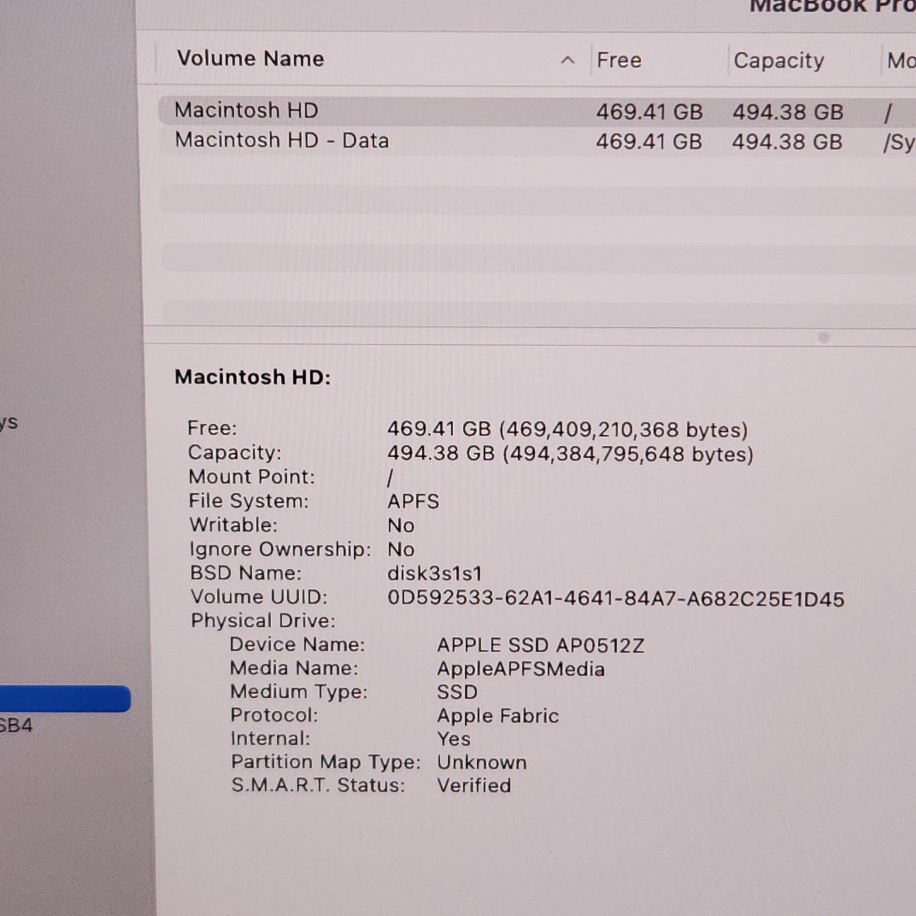
Task: Sort volumes by the Free column
Action: point(619,60)
